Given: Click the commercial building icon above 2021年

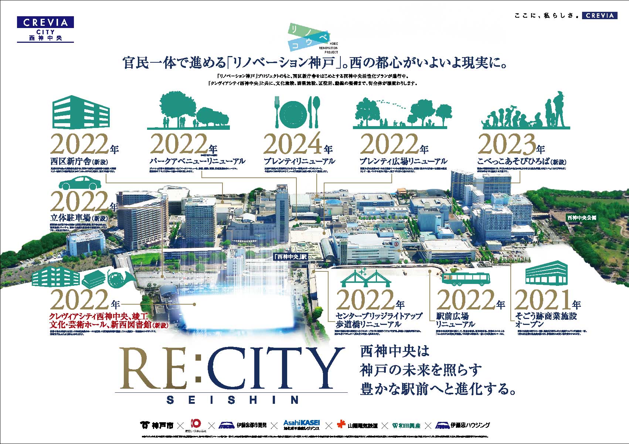Looking at the screenshot, I should click(x=546, y=273).
